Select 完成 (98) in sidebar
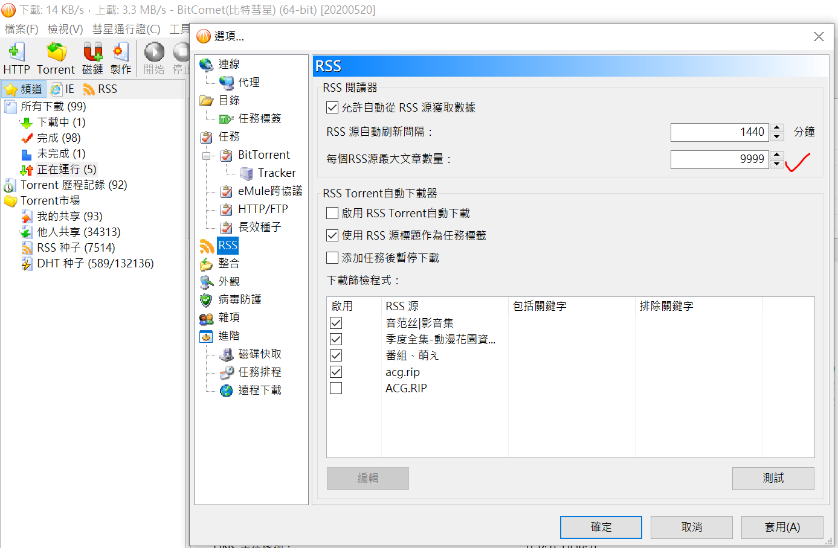The height and width of the screenshot is (548, 838). coord(59,138)
